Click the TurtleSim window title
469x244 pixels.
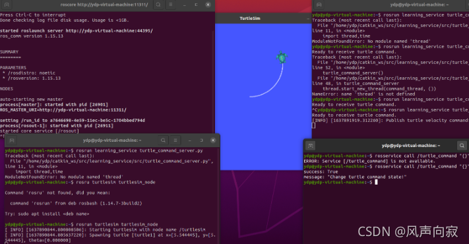[x=250, y=18]
